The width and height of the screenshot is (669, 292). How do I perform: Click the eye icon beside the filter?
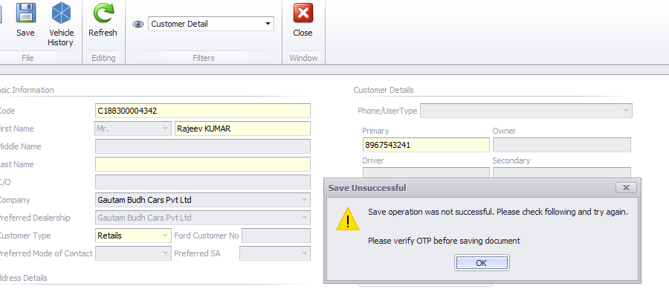138,25
